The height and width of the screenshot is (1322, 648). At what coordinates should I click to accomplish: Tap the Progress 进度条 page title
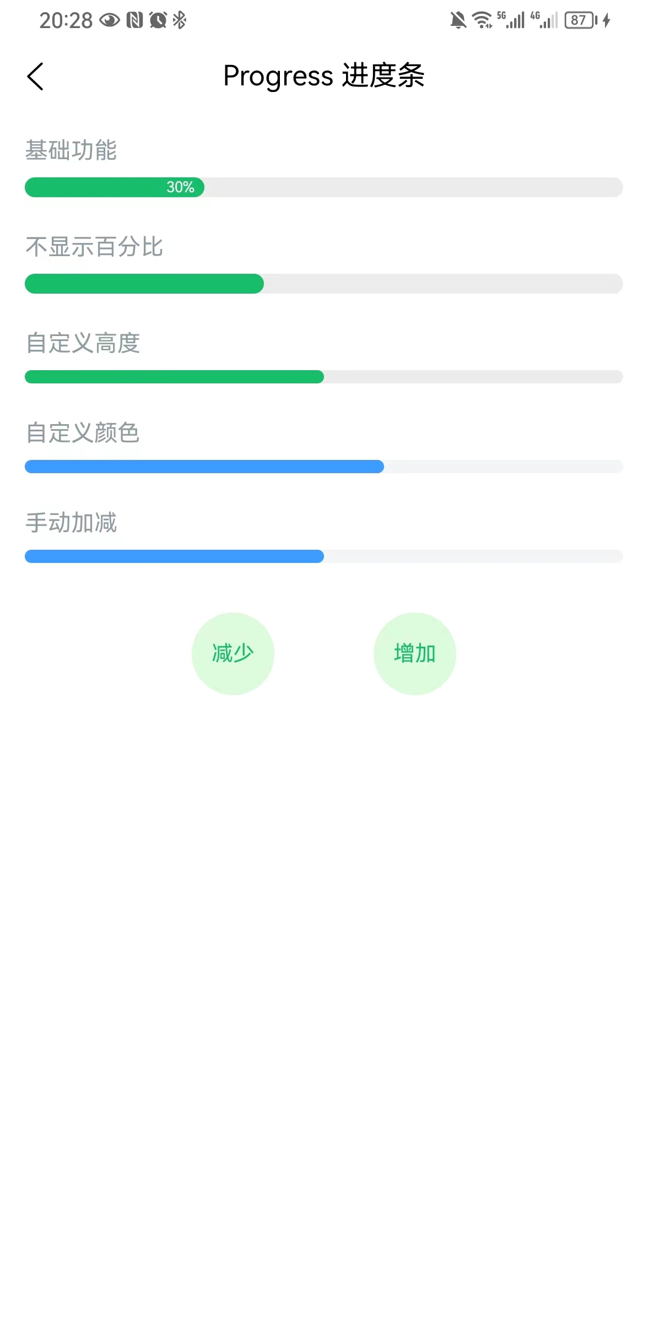coord(323,75)
